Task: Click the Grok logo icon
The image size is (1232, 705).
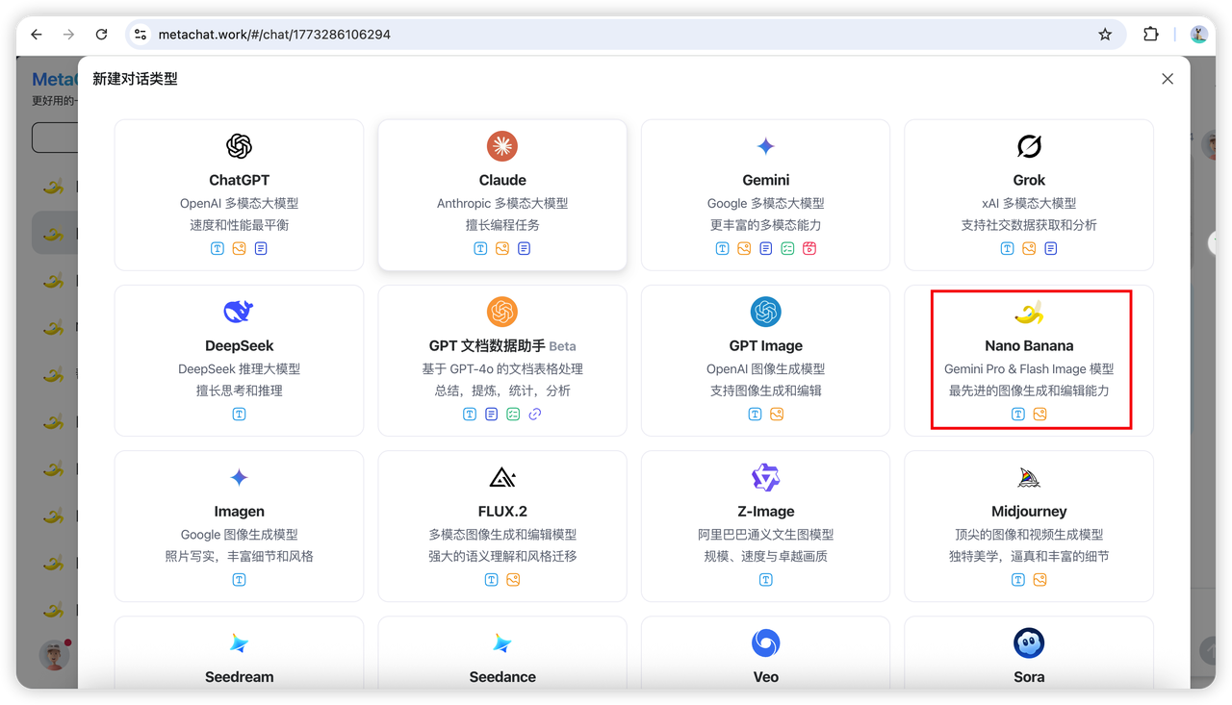Action: (1029, 146)
